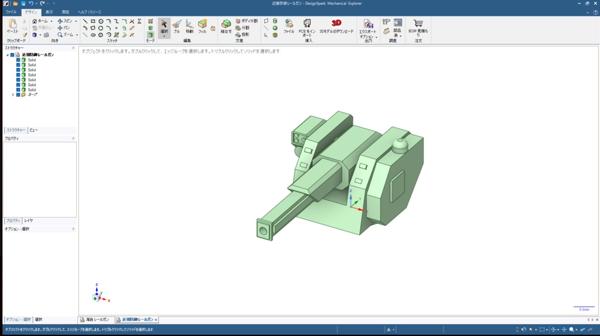
Task: Click the Save disk icon in title bar
Action: point(23,4)
